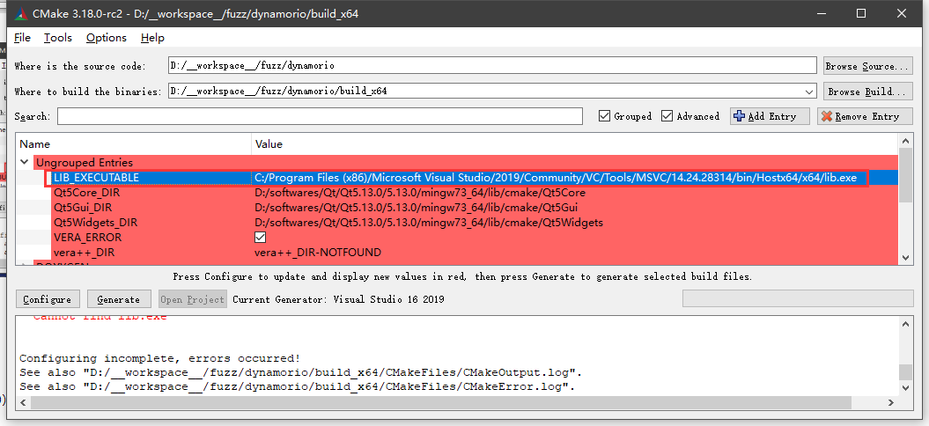Select the Qt5Core_DIR entry
The height and width of the screenshot is (426, 929).
[87, 193]
